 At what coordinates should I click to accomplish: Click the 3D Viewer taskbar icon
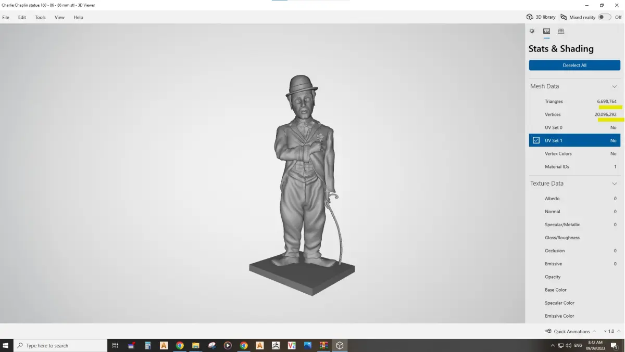pos(340,345)
